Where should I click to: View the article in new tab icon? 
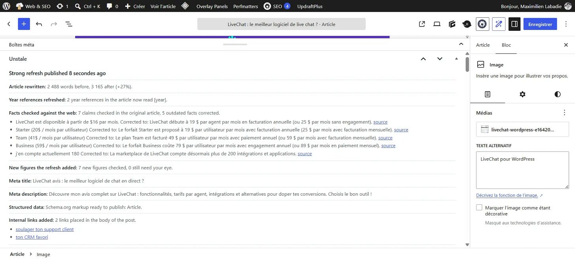(422, 24)
